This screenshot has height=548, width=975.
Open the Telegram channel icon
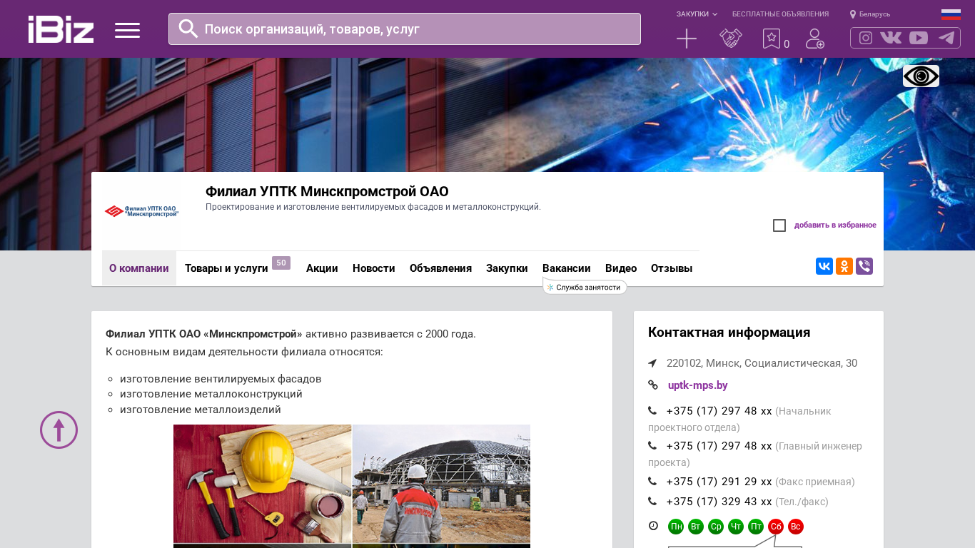[x=946, y=38]
